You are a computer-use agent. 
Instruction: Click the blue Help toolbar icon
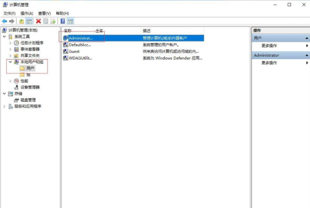(63, 21)
